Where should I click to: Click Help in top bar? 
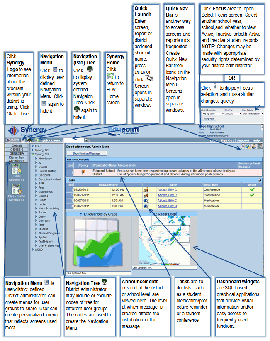click(x=256, y=140)
